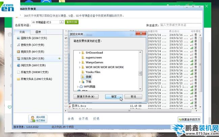The height and width of the screenshot is (137, 219).
Task: Expand the SHDownload folder node
Action: tap(80, 53)
